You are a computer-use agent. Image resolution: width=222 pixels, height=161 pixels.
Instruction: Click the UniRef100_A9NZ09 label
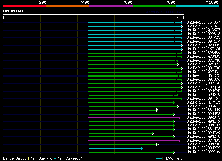tap(203, 133)
